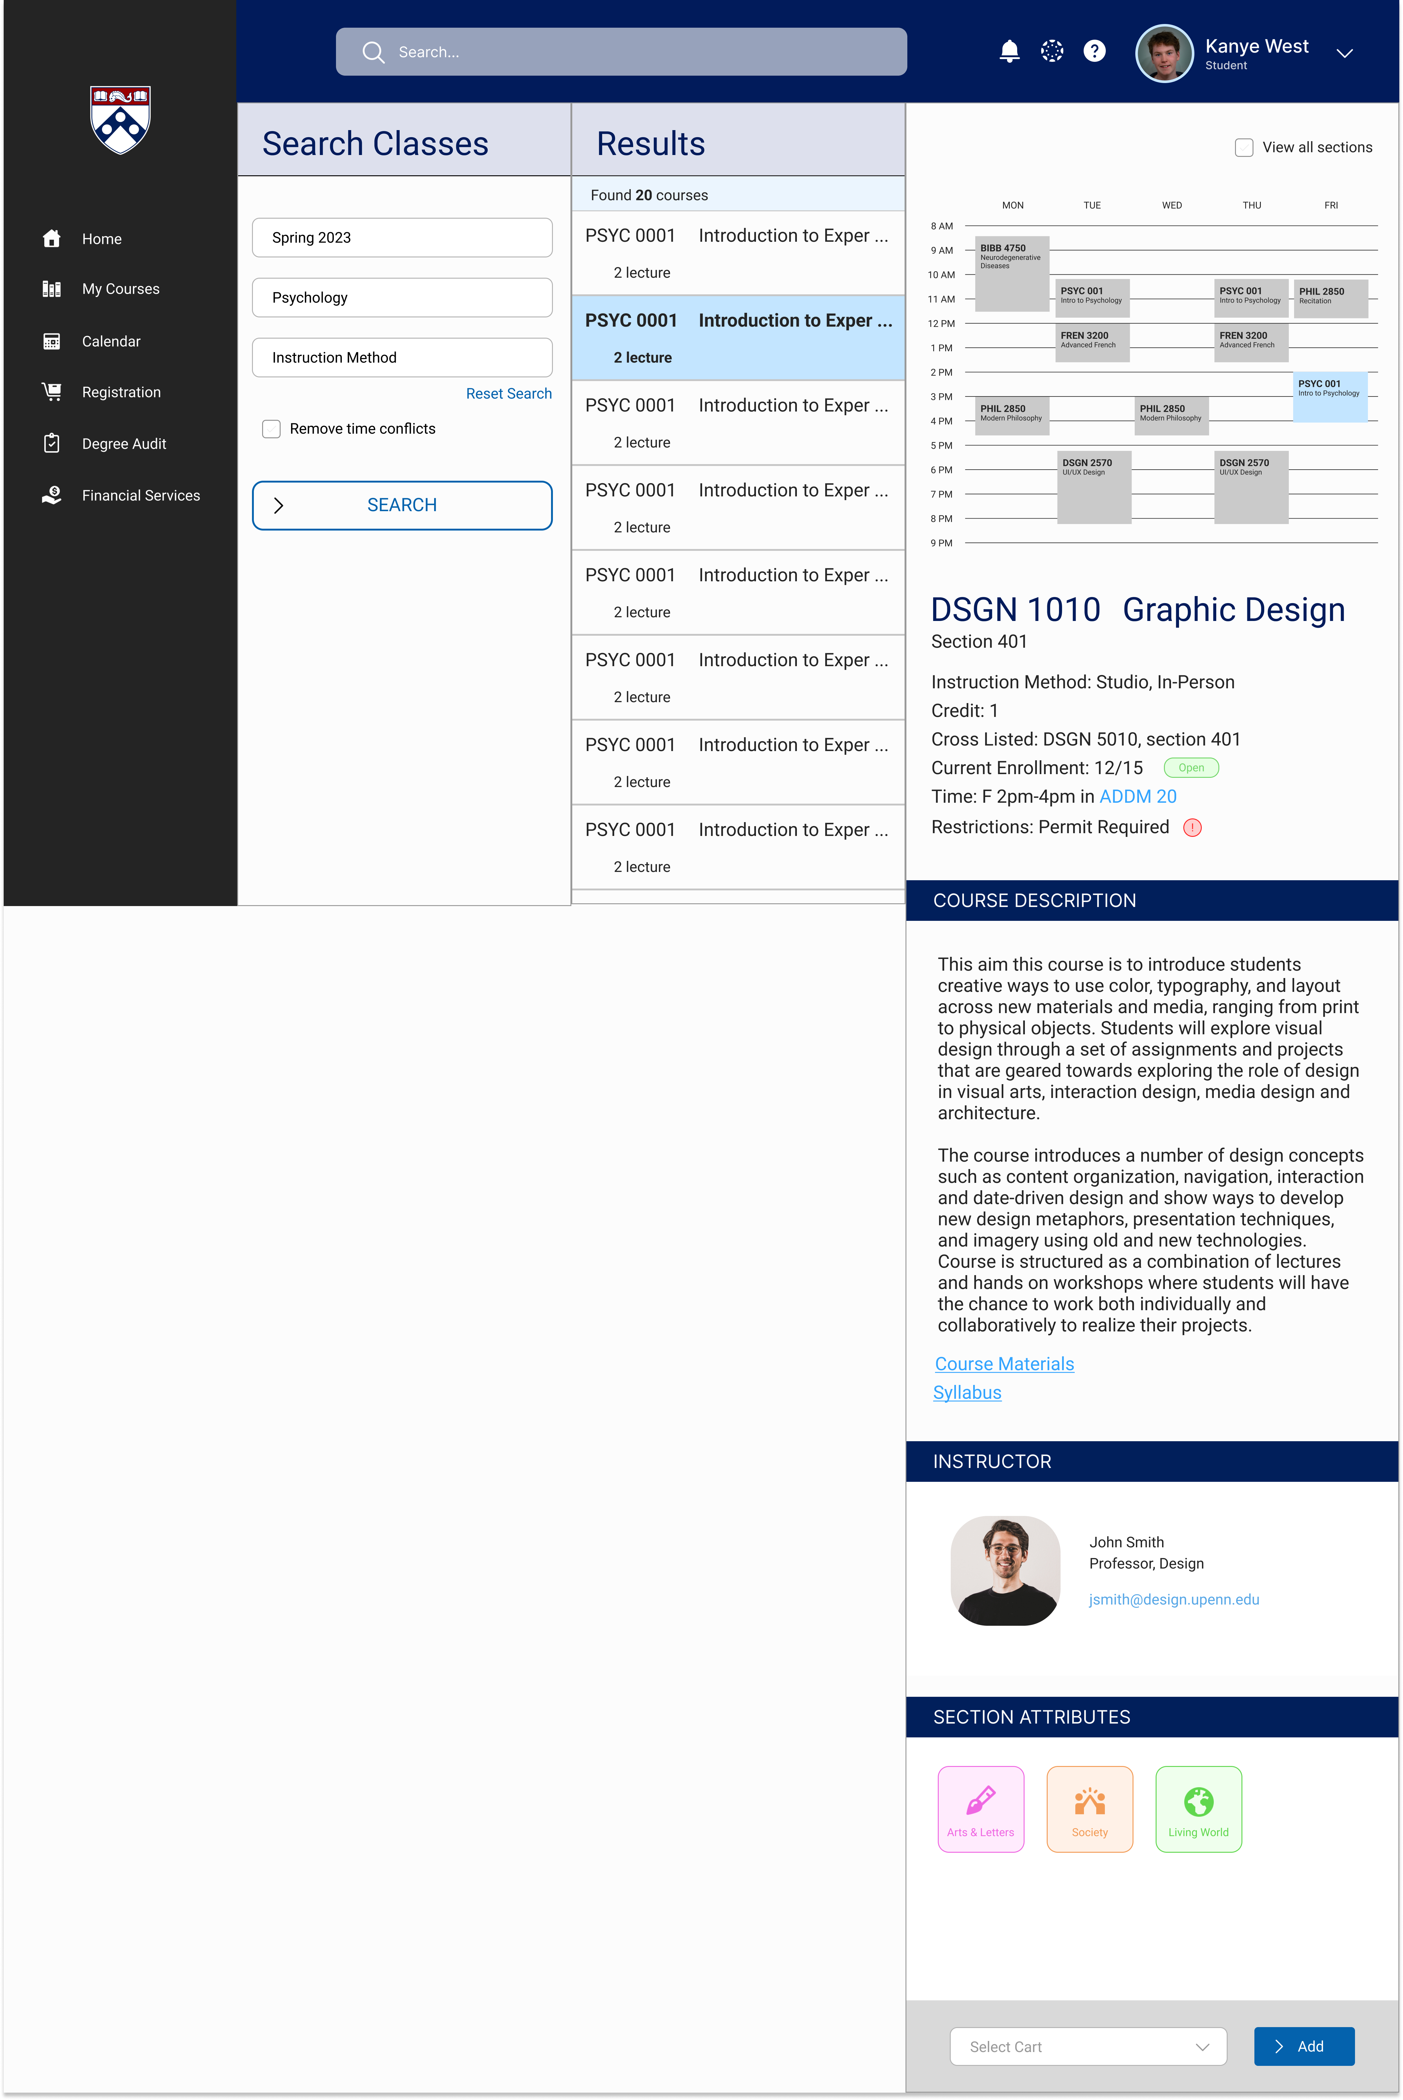
Task: Open the Psychology subject dropdown
Action: click(402, 298)
